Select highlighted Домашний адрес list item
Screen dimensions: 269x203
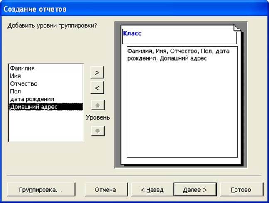coord(46,107)
